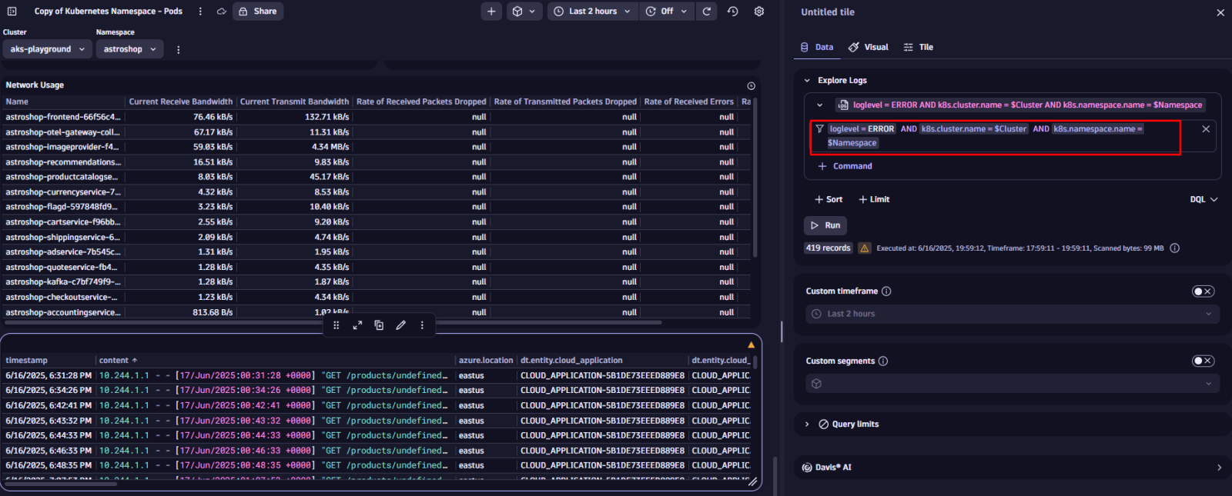The width and height of the screenshot is (1232, 496).
Task: Click the plus icon to add a tile
Action: [x=491, y=12]
